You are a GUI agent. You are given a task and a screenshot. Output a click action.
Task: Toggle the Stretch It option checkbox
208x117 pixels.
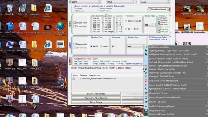point(159,22)
